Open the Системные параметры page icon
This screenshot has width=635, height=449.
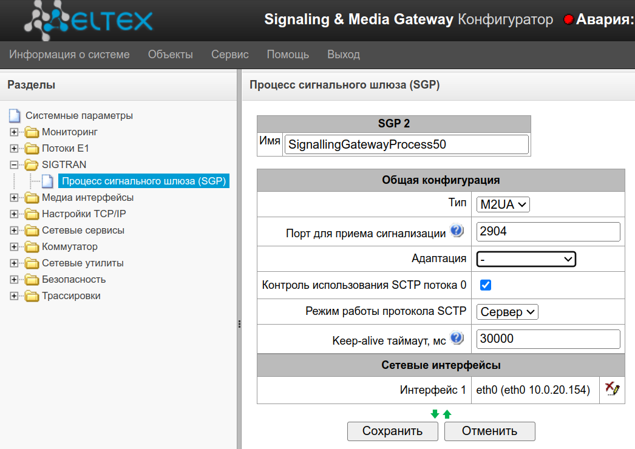15,115
